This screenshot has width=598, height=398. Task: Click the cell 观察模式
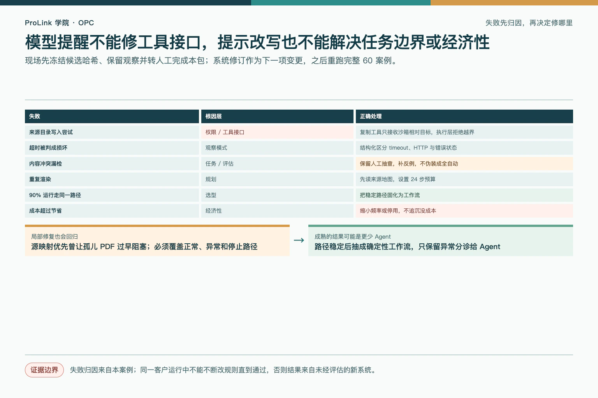277,148
